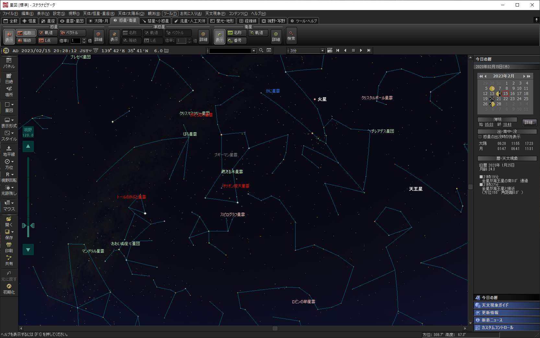Zoom in field of view with up arrow

(x=28, y=146)
